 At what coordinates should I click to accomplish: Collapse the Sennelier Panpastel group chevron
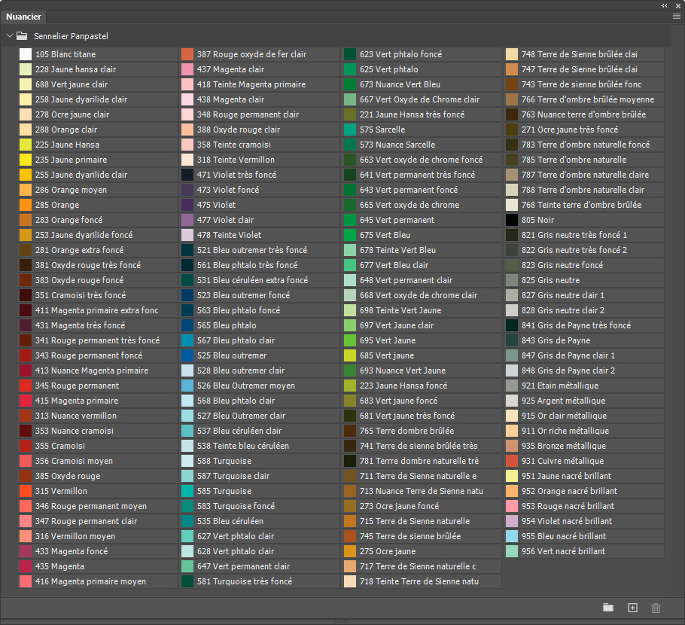tap(10, 35)
